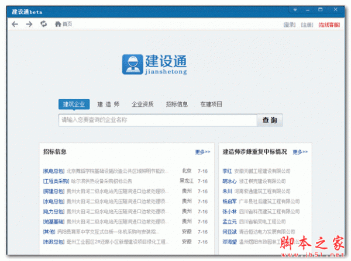The width and height of the screenshot is (351, 261).
Task: Click the 北京 region cell
Action: pyautogui.click(x=187, y=171)
